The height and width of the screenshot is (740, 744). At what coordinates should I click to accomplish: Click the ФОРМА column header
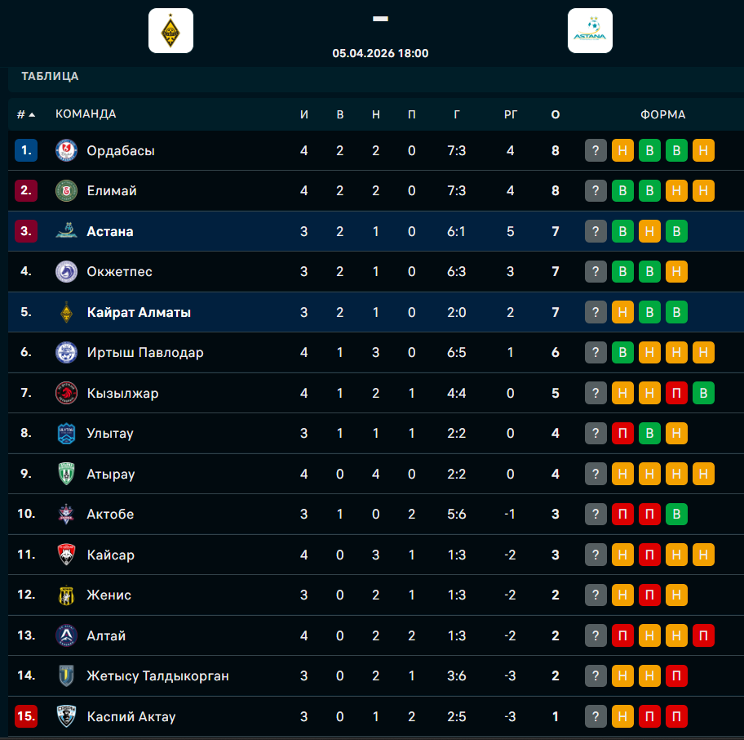(x=662, y=114)
